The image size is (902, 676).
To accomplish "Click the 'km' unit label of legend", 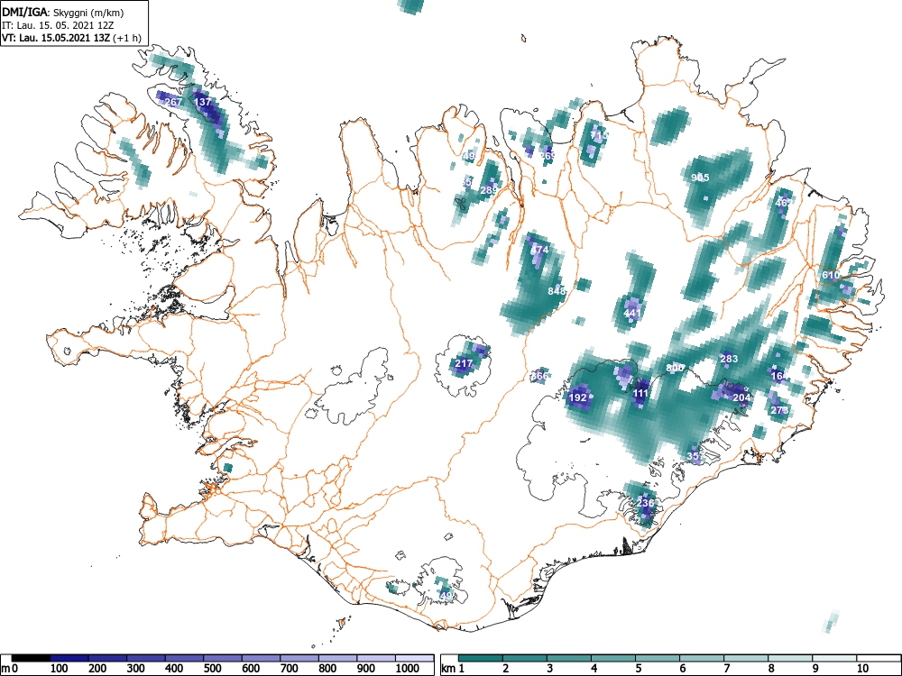I will 448,669.
